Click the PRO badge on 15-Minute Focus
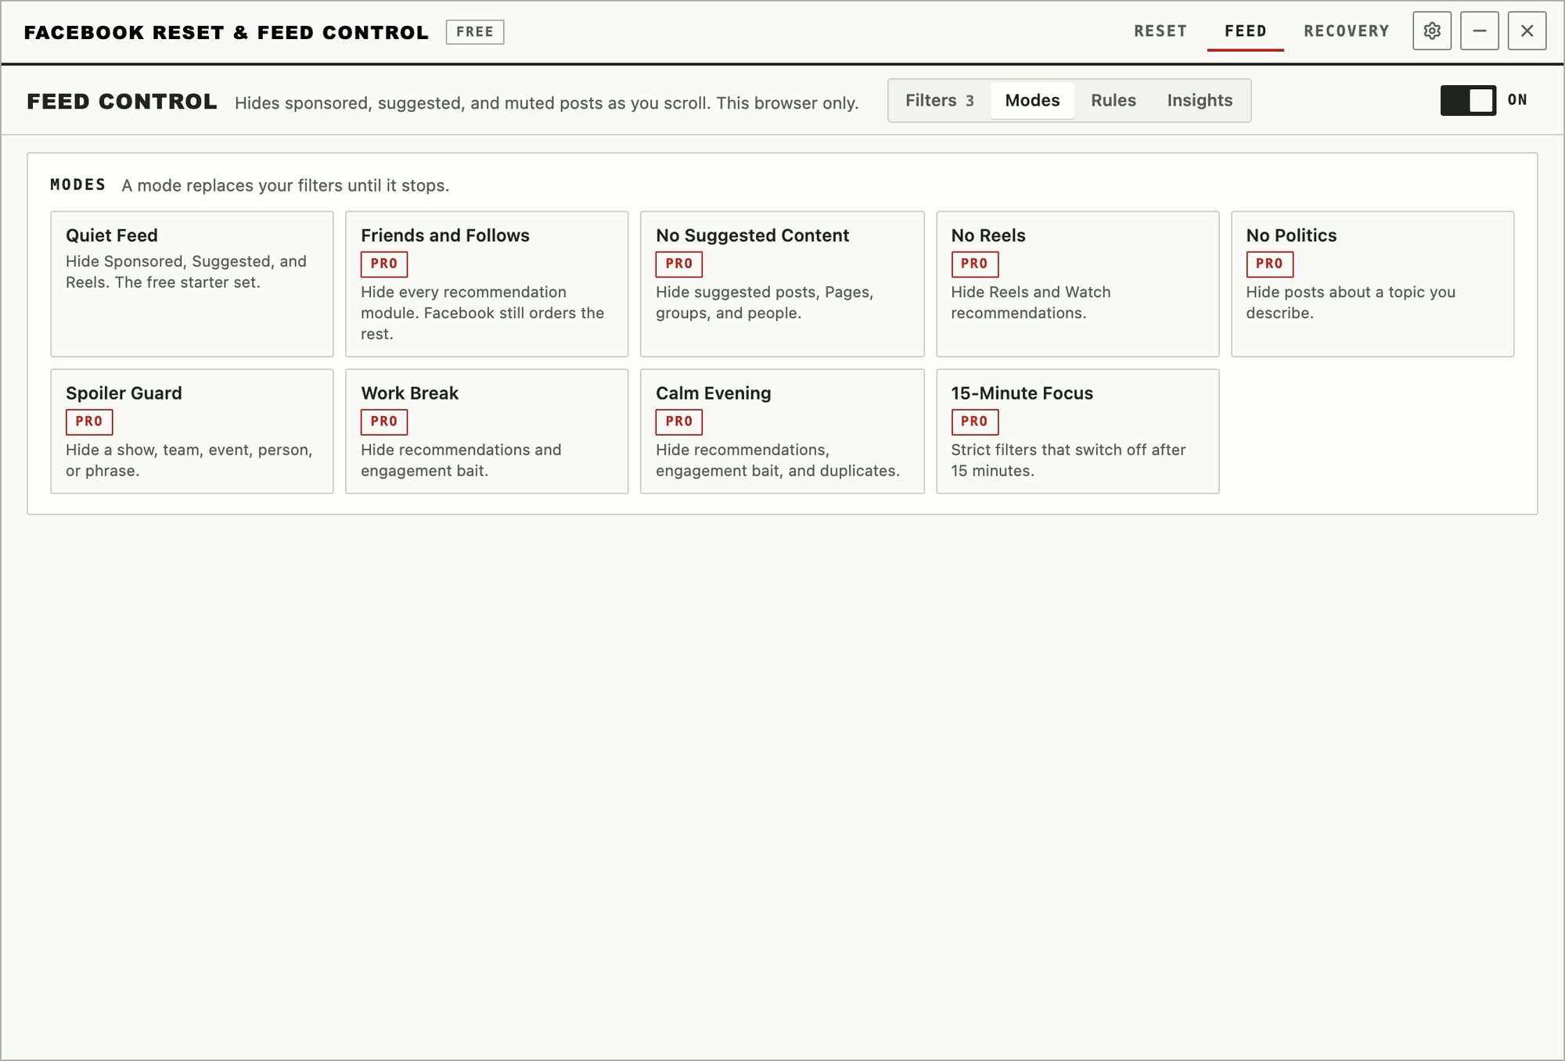The image size is (1565, 1061). tap(975, 421)
